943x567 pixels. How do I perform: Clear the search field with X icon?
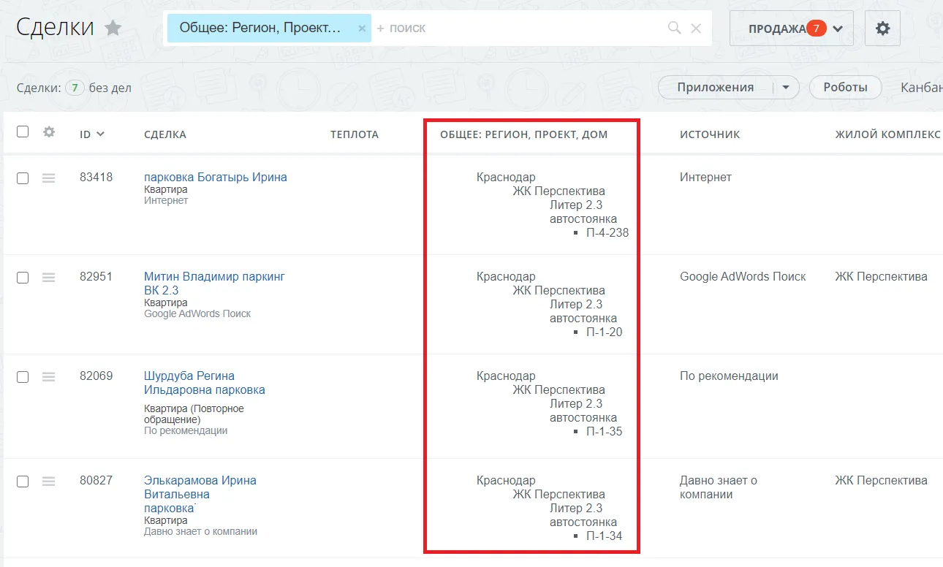tap(696, 28)
